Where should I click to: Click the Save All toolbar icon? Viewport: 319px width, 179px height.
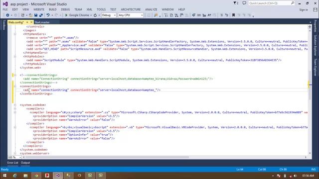coord(41,15)
